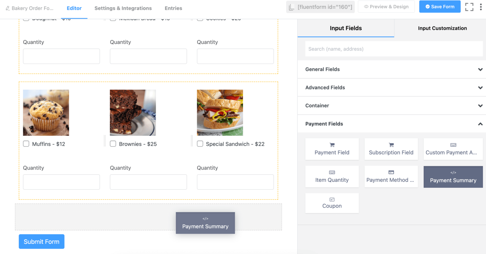The image size is (486, 254).
Task: Open Settings & Integrations
Action: 123,8
